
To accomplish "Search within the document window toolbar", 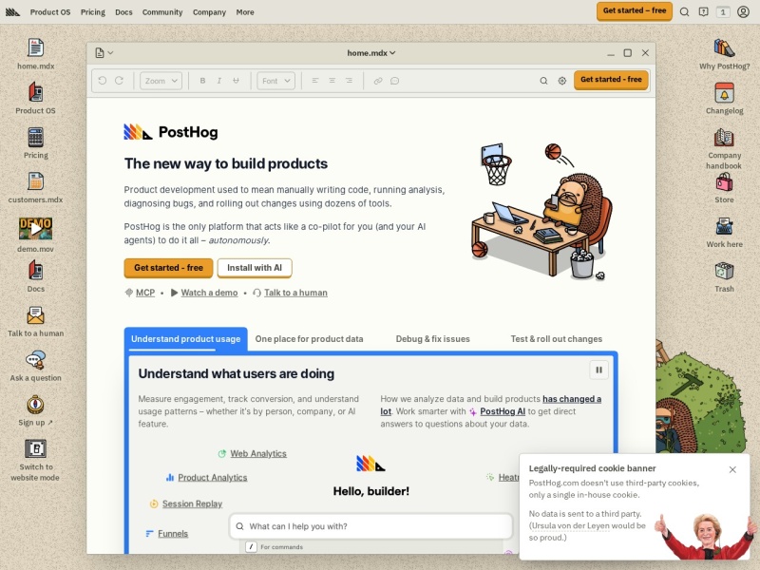I will (543, 81).
